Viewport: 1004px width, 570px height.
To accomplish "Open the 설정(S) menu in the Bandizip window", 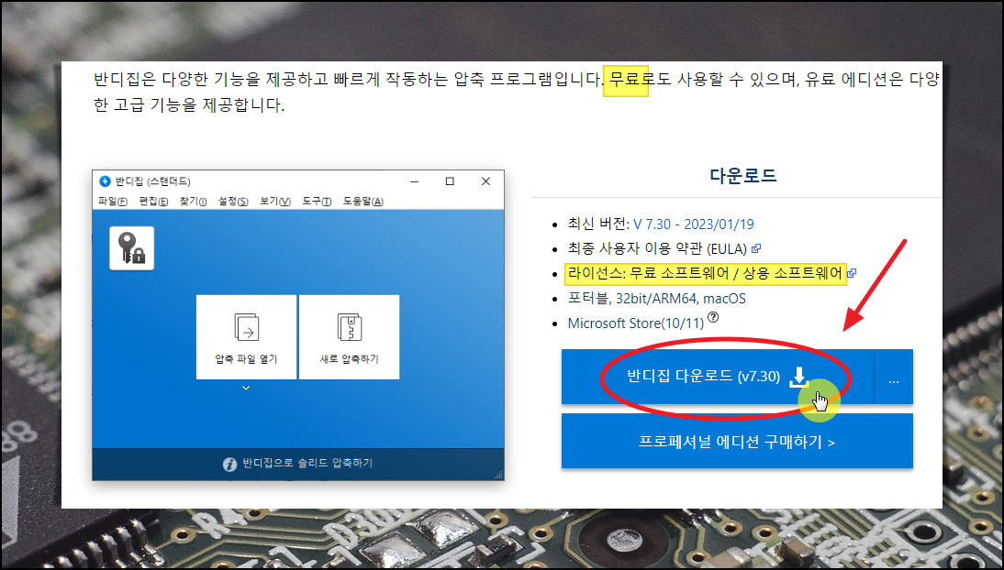I will [233, 202].
